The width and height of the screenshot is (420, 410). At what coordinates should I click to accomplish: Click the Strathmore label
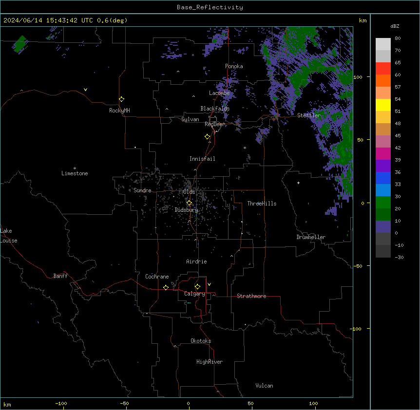coord(251,296)
